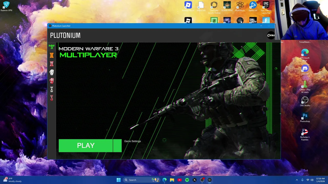The height and width of the screenshot is (184, 328).
Task: Open the profile avatar in launcher header
Action: pos(271,36)
